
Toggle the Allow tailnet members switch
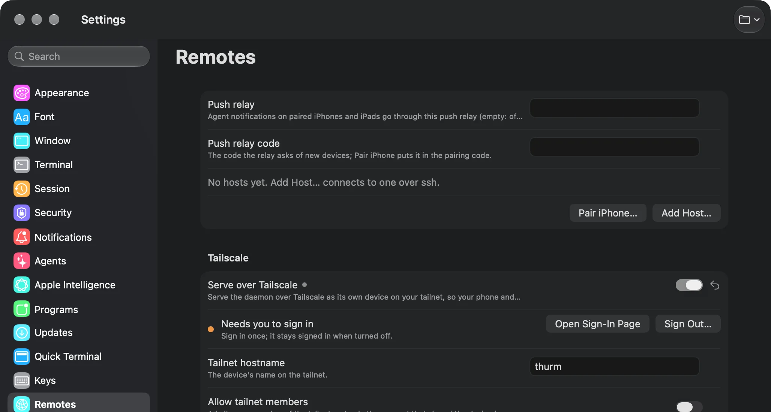point(689,407)
